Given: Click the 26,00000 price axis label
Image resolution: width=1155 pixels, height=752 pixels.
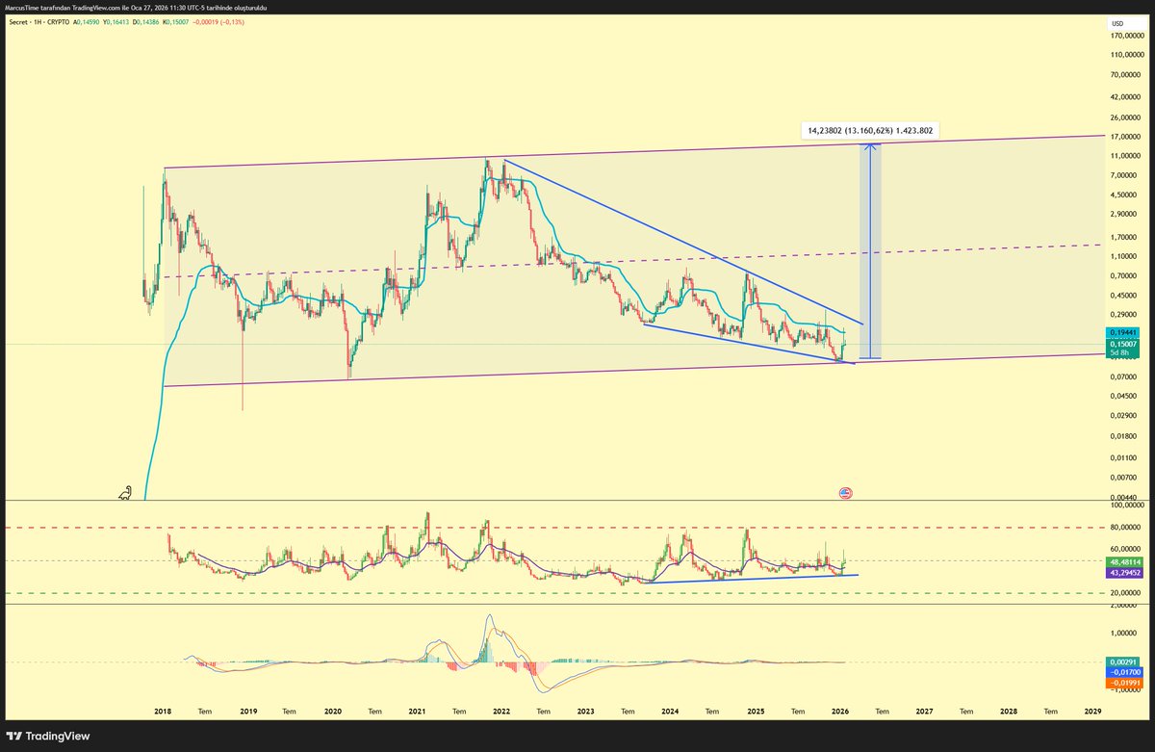Looking at the screenshot, I should (x=1125, y=118).
